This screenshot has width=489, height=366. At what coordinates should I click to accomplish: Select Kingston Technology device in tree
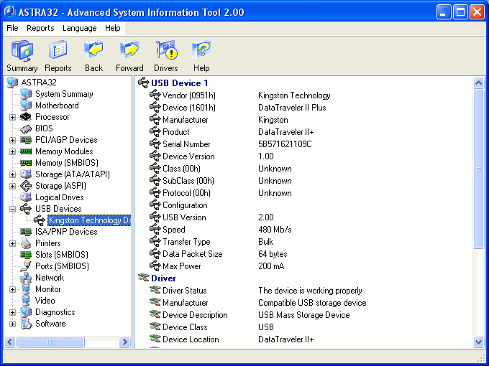(89, 220)
